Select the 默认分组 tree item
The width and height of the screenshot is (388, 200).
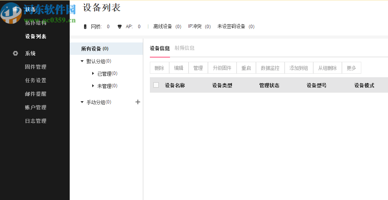(x=99, y=61)
